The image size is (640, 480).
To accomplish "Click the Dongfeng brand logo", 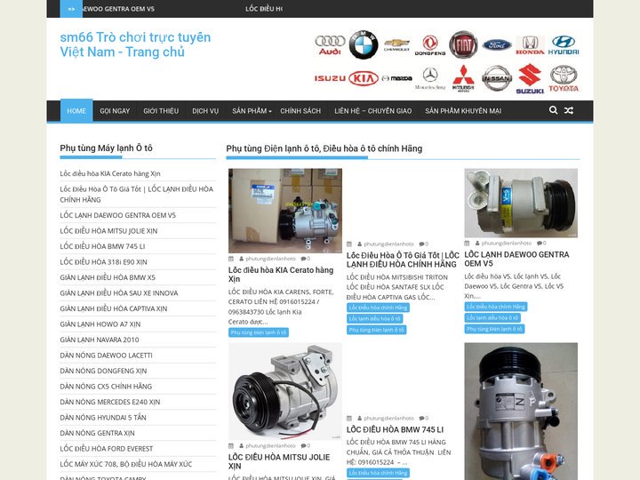I will (x=430, y=45).
